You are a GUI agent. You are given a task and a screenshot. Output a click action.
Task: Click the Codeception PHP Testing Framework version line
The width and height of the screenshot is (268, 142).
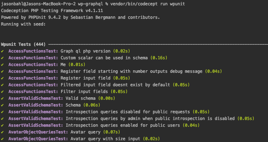pos(52,11)
